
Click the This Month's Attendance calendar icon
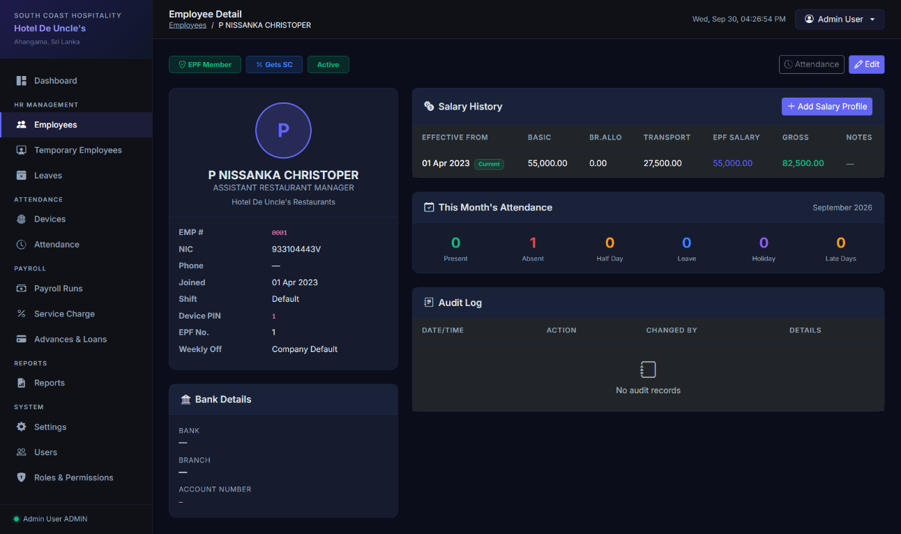[429, 207]
